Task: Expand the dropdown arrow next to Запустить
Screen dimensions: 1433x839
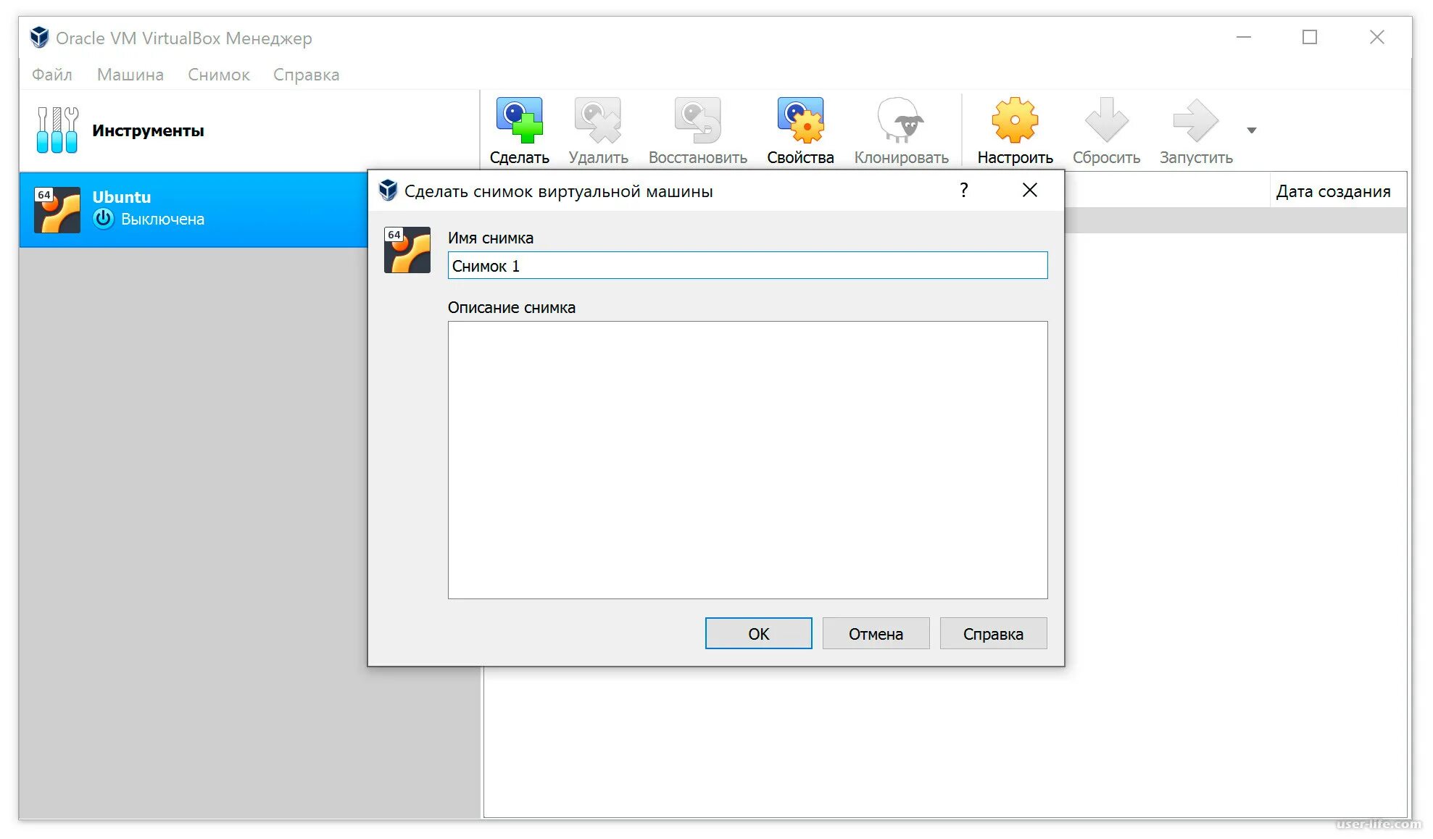Action: [x=1251, y=130]
